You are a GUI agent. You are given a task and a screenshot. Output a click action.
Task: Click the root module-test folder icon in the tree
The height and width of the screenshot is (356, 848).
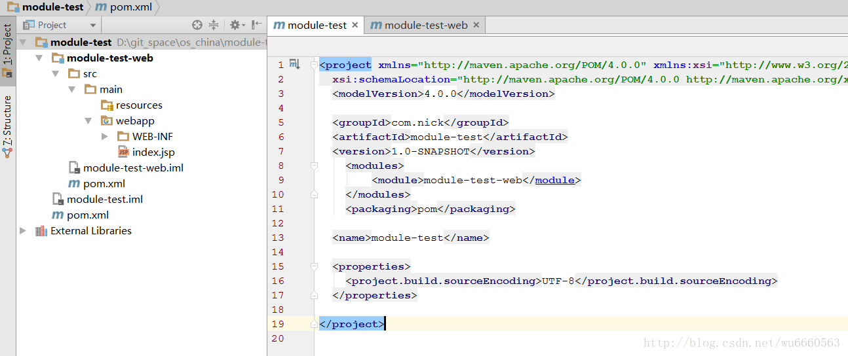41,42
